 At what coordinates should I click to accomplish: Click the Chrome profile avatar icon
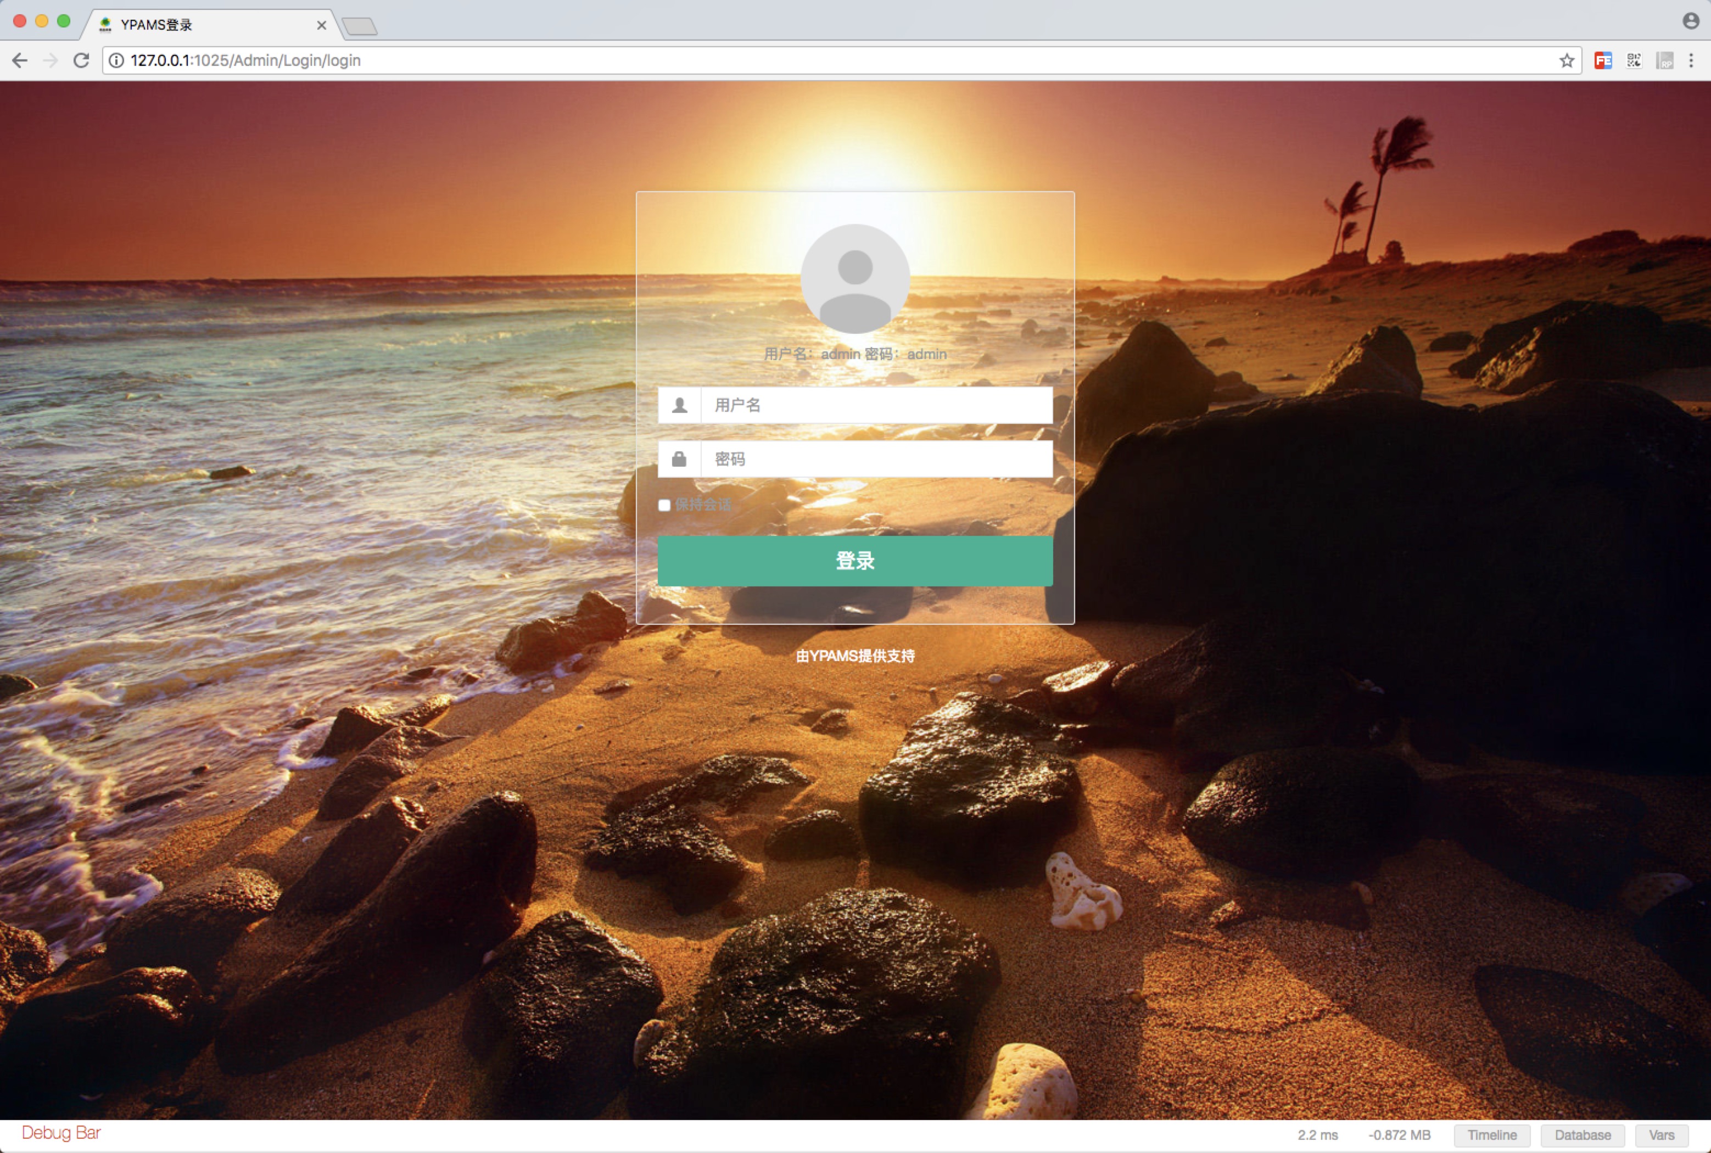[x=1691, y=21]
